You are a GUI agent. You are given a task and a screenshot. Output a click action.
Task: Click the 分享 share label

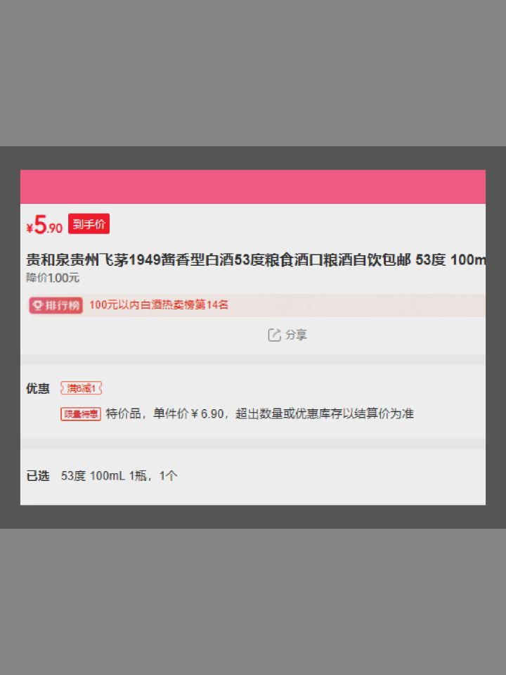pos(296,335)
